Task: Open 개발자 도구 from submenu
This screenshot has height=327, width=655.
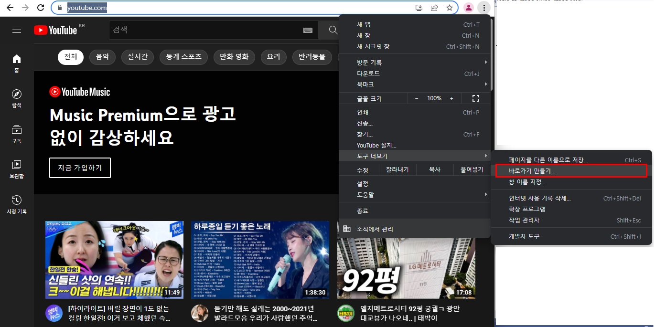Action: click(x=571, y=236)
